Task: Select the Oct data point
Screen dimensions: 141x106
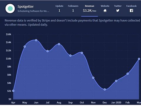Action: click(x=82, y=53)
